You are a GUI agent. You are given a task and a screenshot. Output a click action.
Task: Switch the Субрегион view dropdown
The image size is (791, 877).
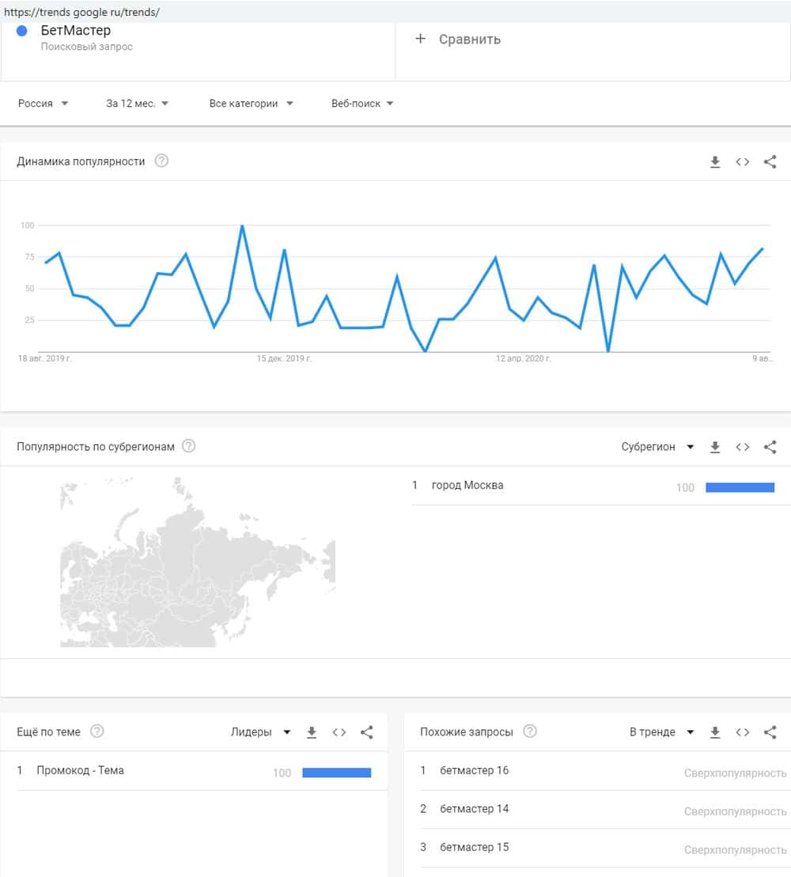(657, 447)
